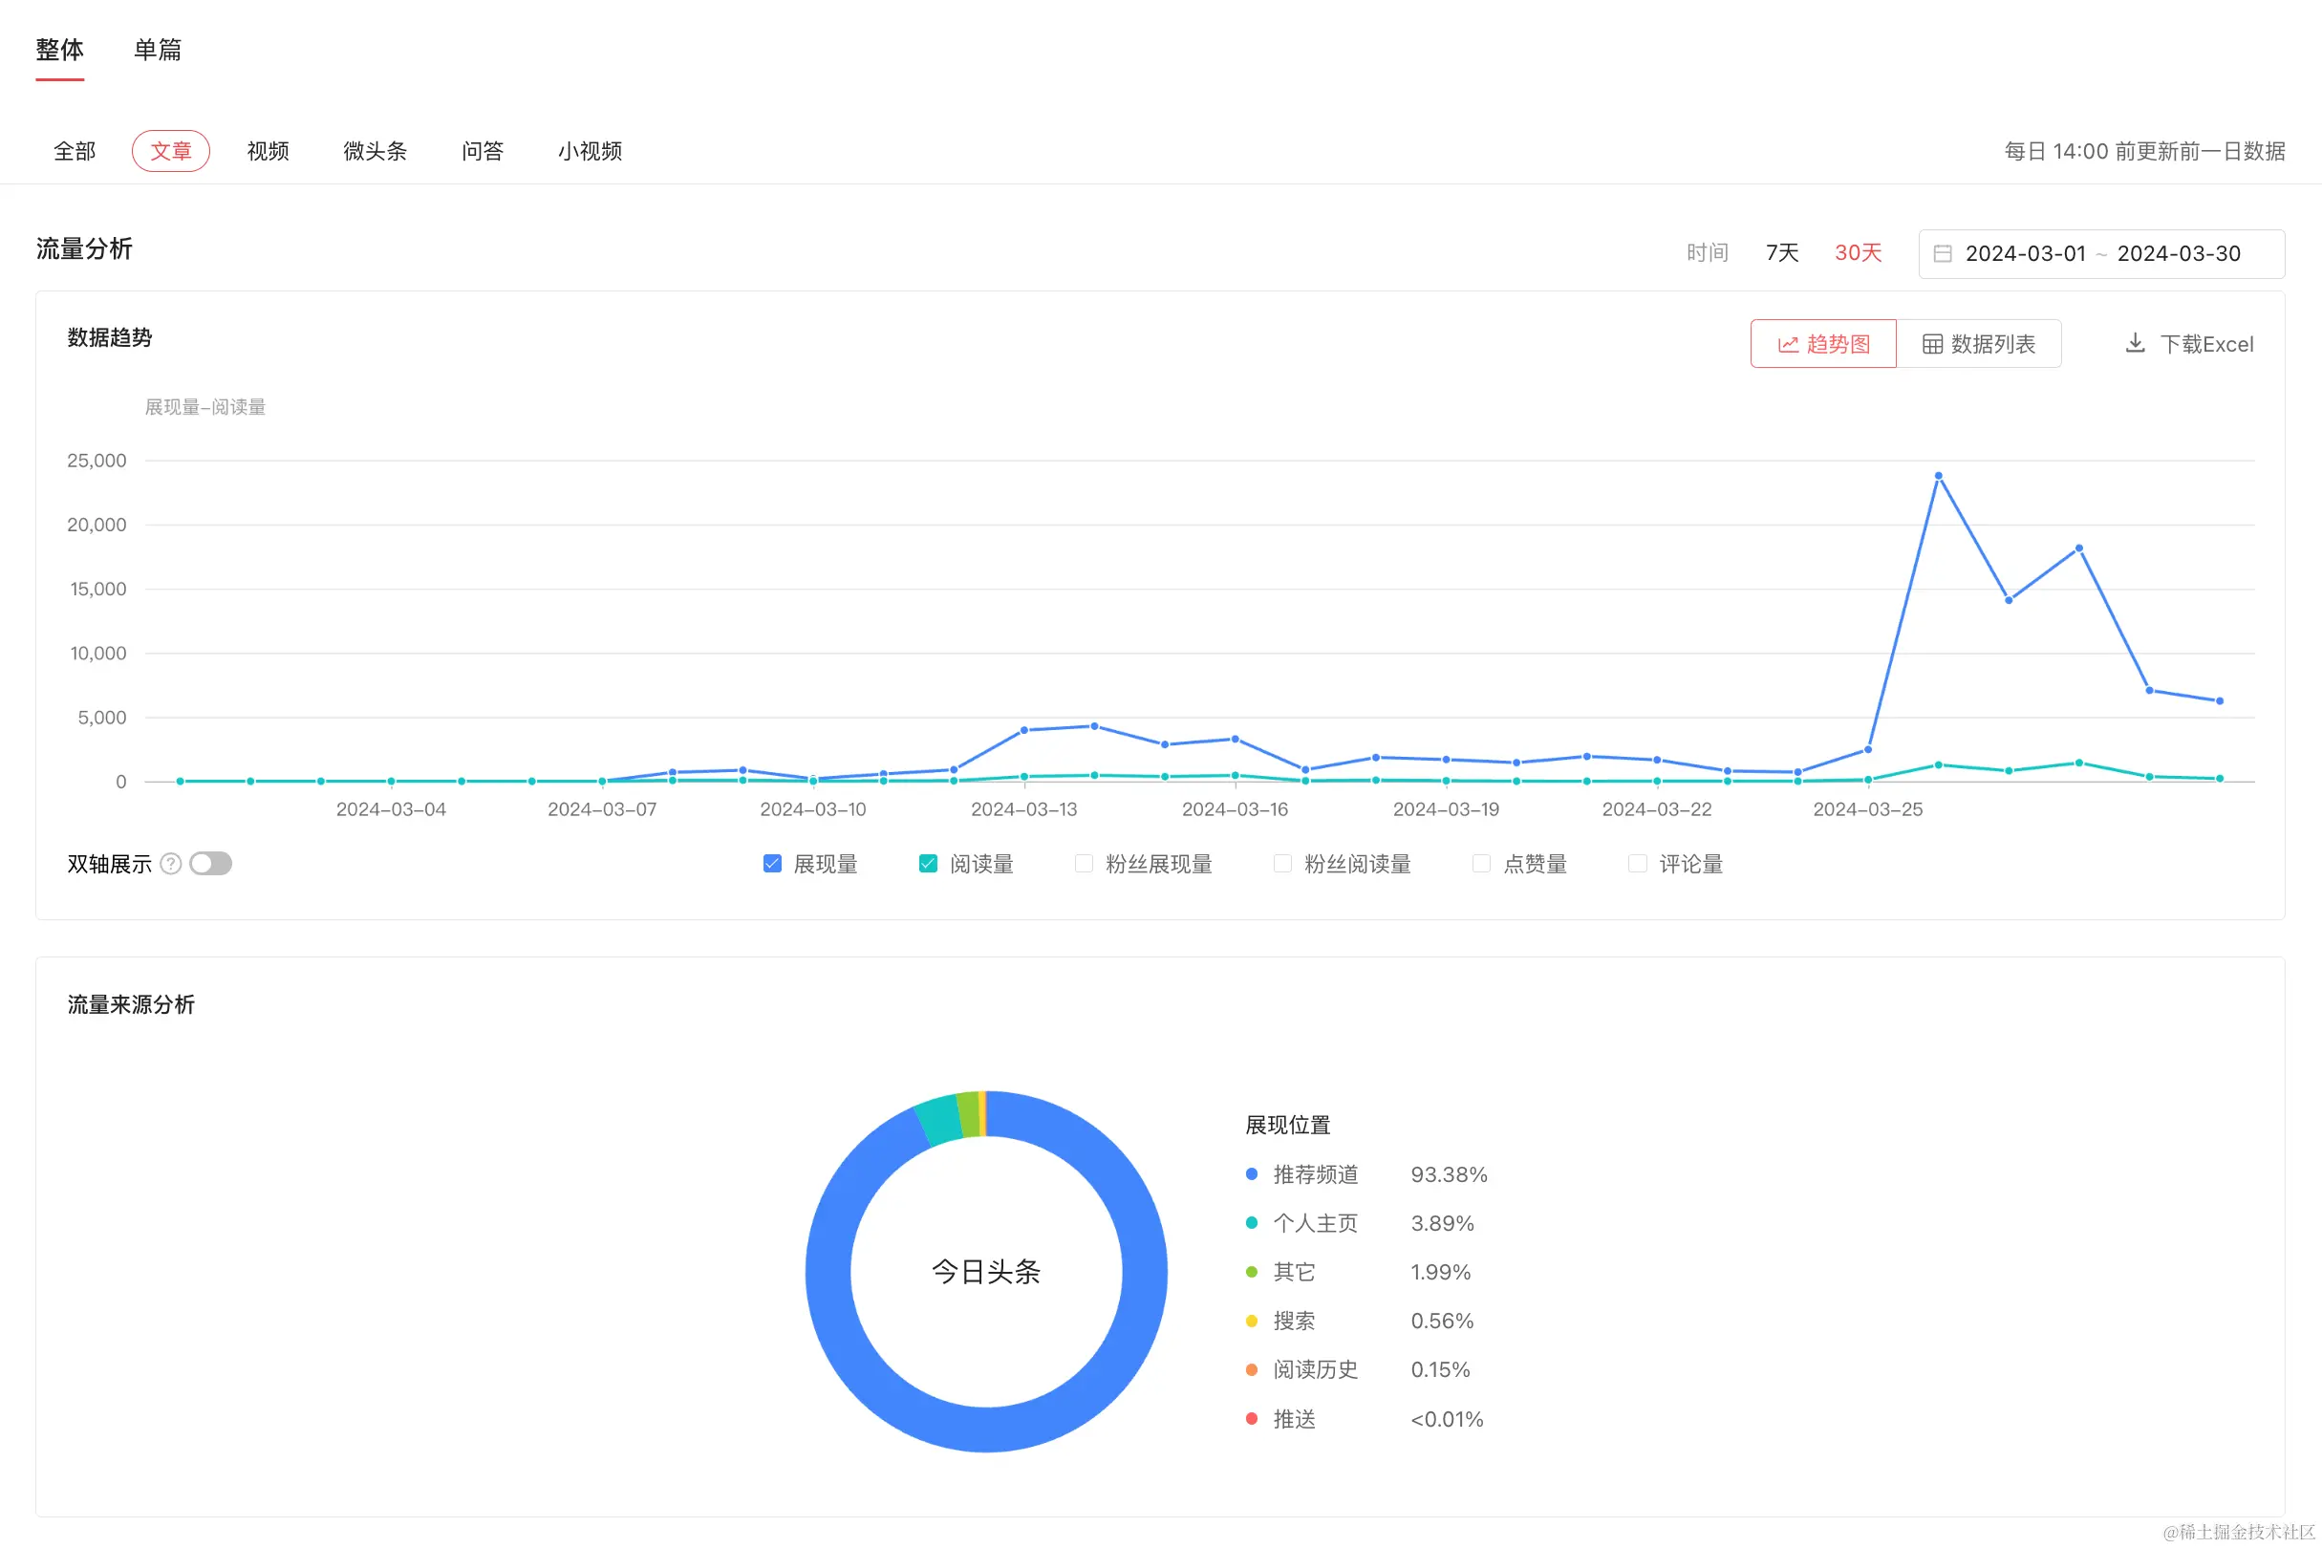Click the download Excel icon
The image size is (2322, 1548).
click(2135, 343)
